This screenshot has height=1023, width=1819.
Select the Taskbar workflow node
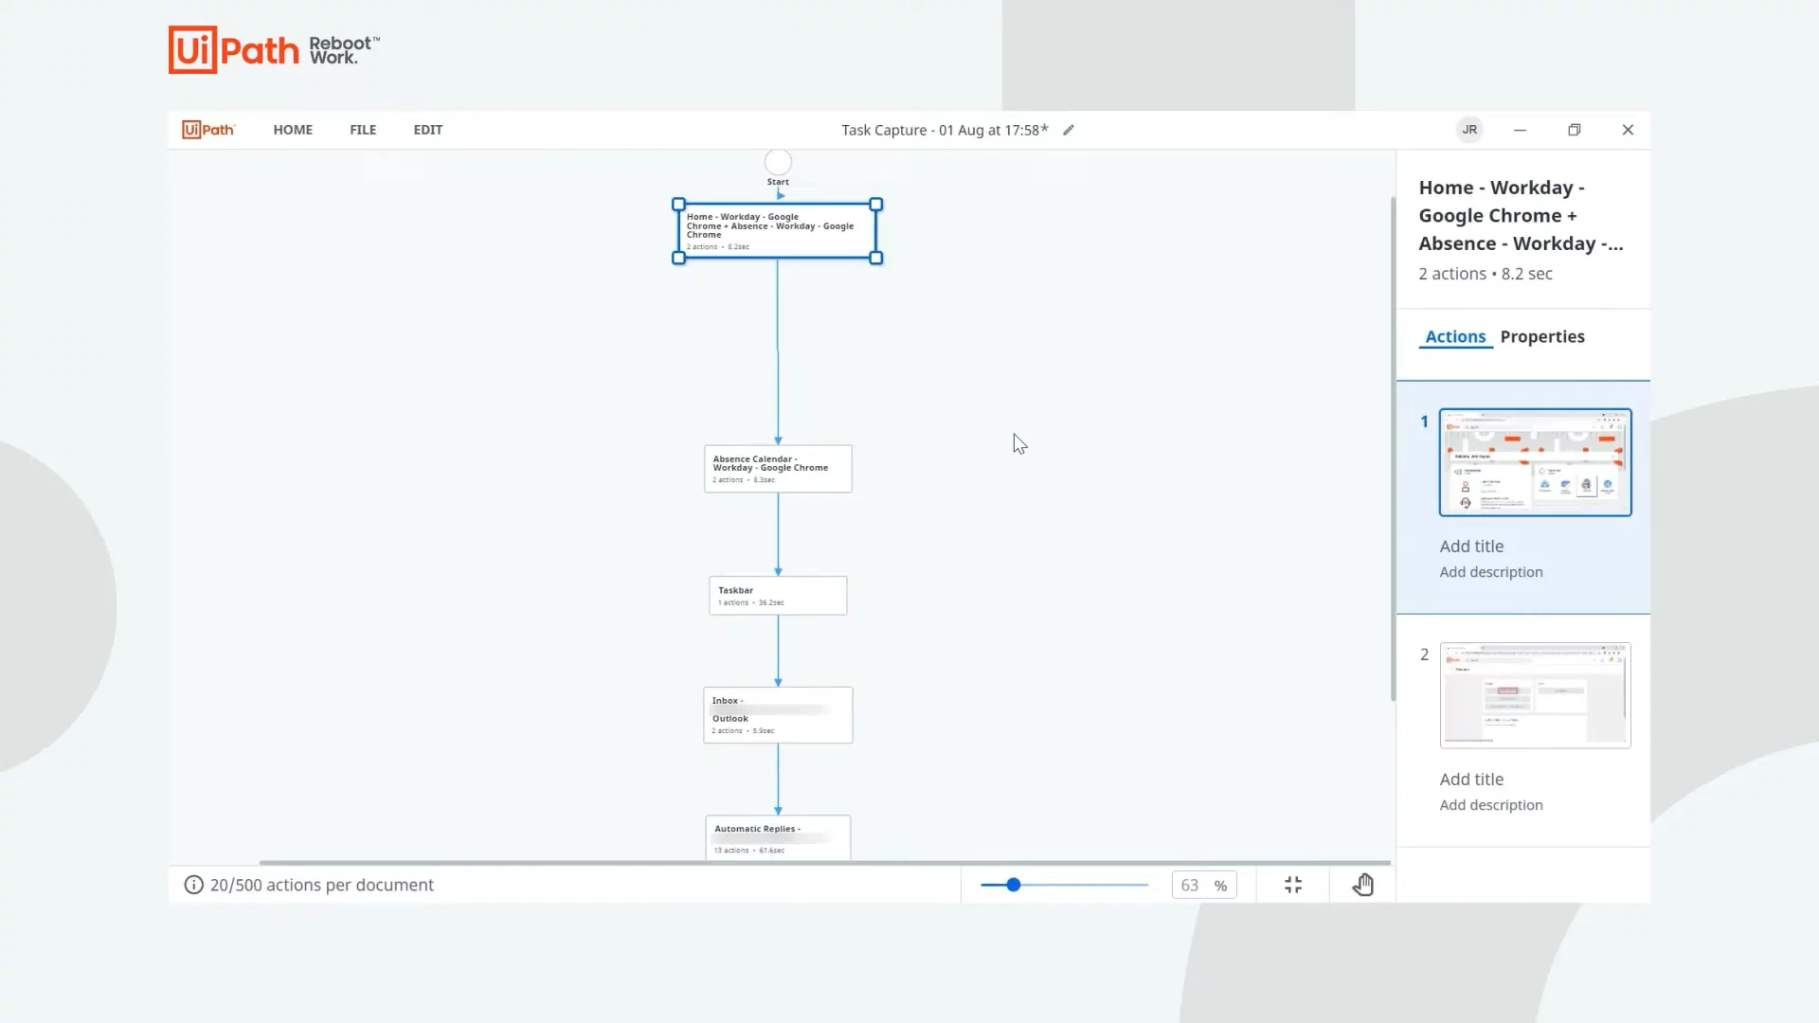pos(778,596)
